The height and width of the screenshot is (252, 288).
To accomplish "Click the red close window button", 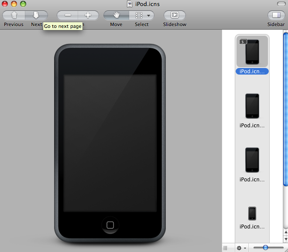I will point(5,4).
